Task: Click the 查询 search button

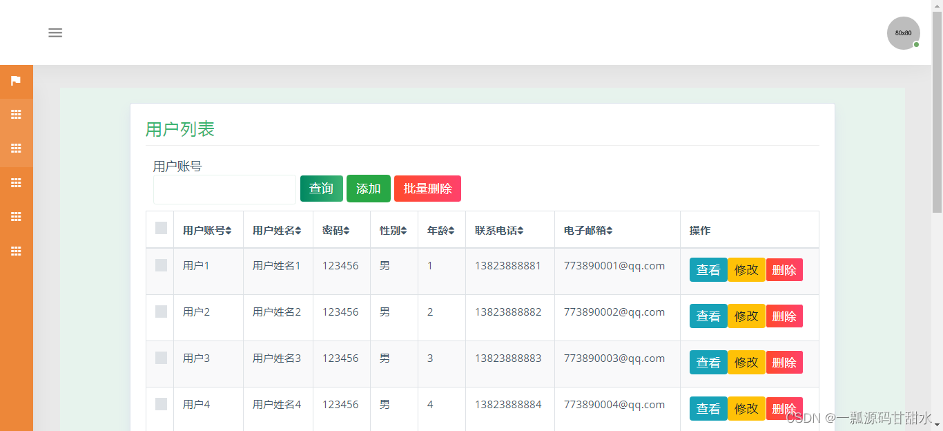Action: click(321, 189)
